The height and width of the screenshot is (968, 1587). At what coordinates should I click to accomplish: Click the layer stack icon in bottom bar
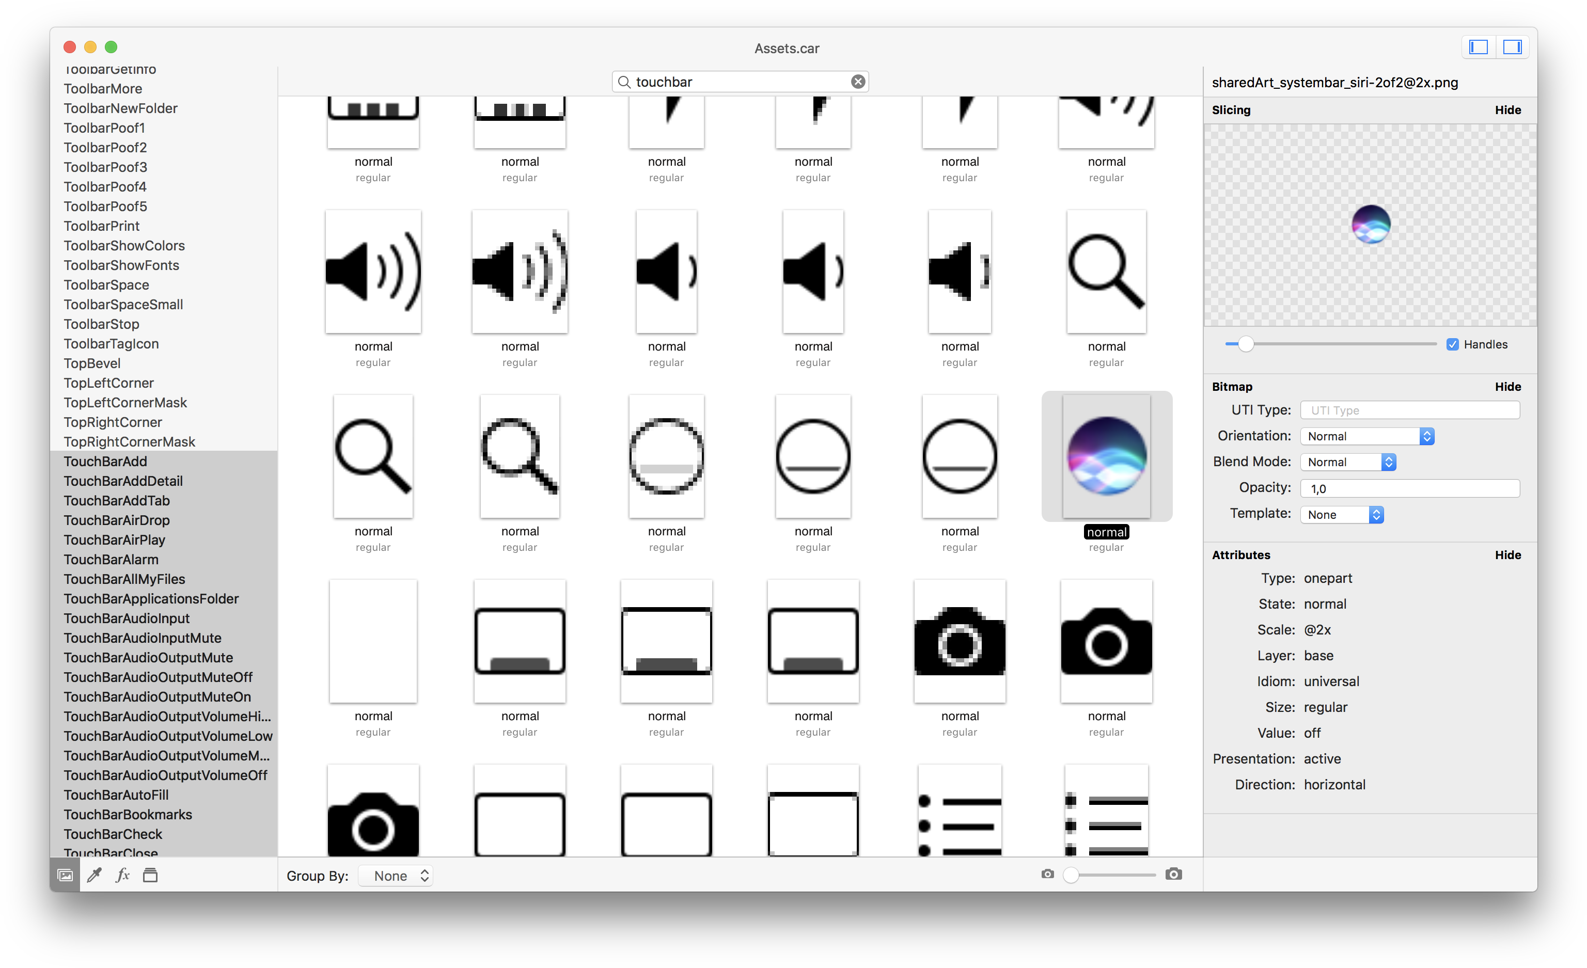click(x=150, y=875)
